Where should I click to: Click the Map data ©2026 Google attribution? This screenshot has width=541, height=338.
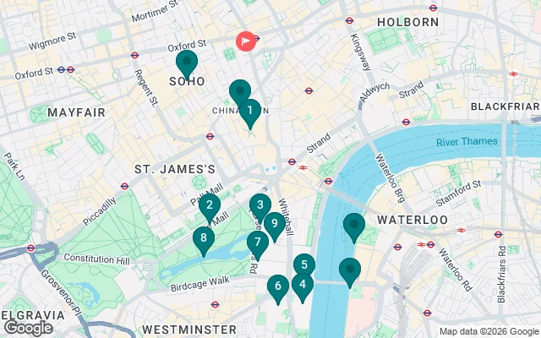[x=489, y=332]
